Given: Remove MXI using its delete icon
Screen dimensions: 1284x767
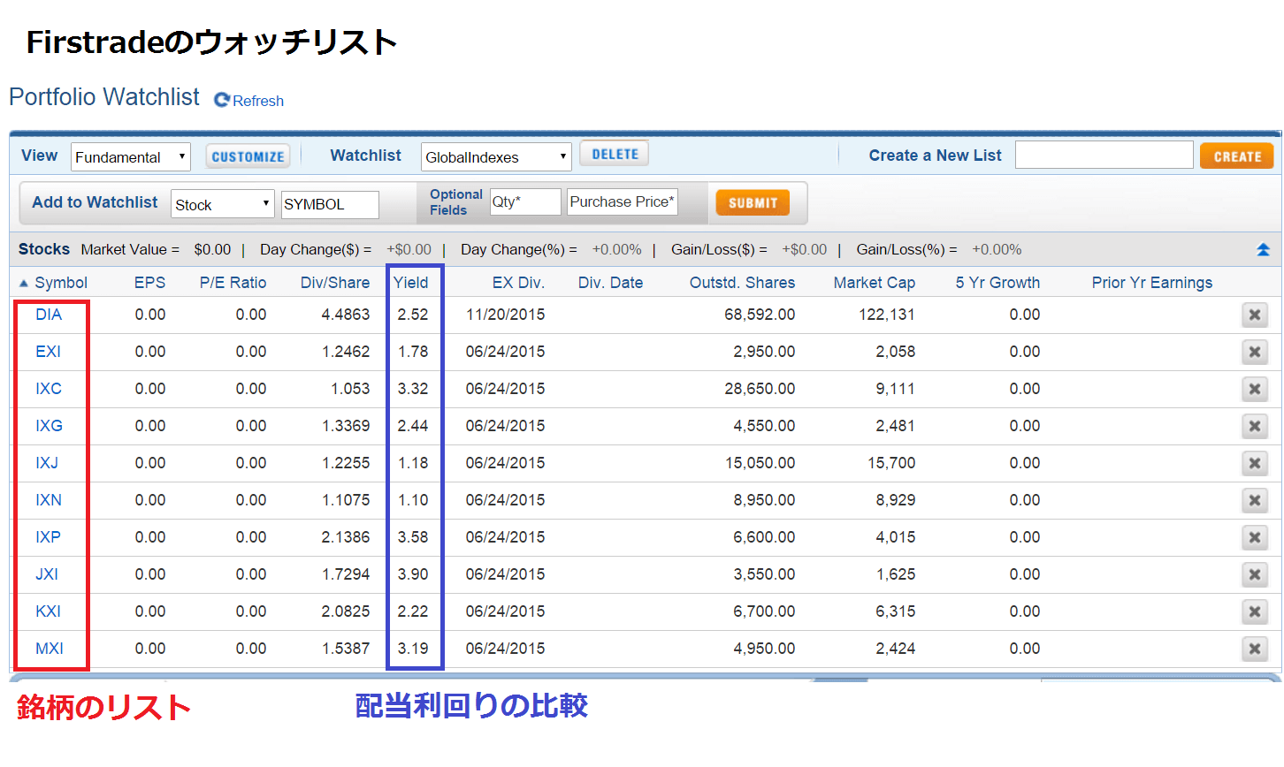Looking at the screenshot, I should (x=1254, y=649).
